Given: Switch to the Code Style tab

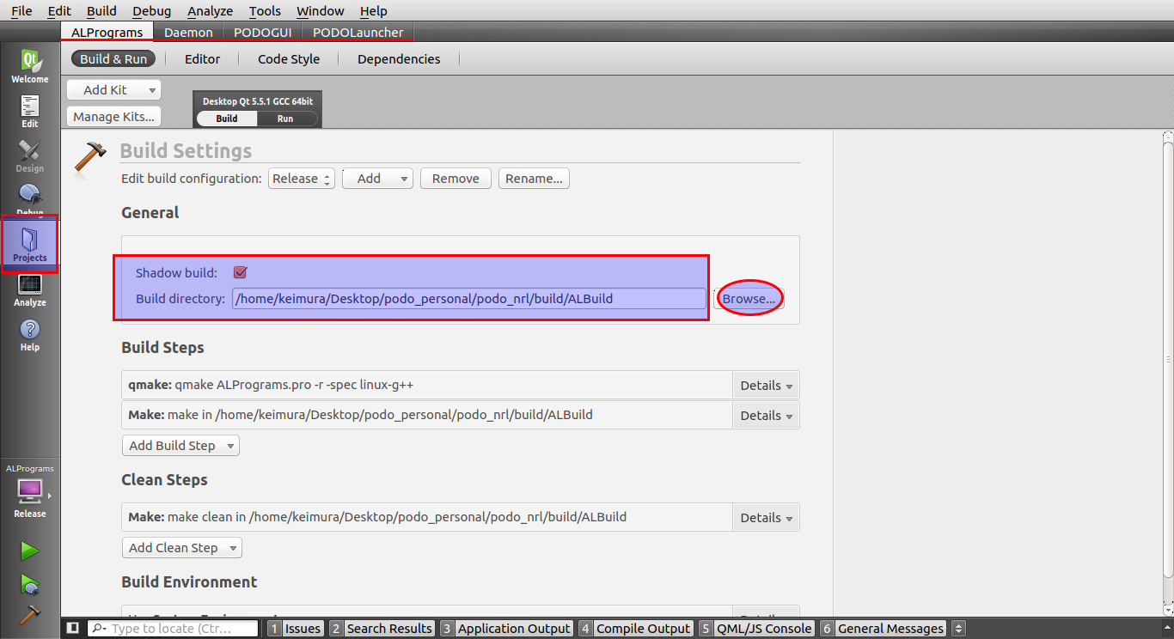Looking at the screenshot, I should tap(289, 59).
